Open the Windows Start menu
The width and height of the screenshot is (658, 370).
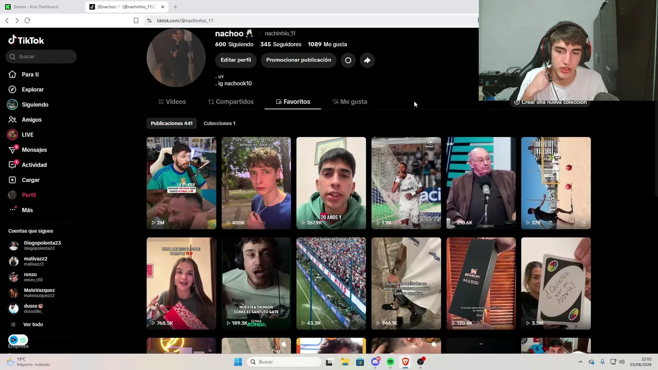tap(237, 362)
